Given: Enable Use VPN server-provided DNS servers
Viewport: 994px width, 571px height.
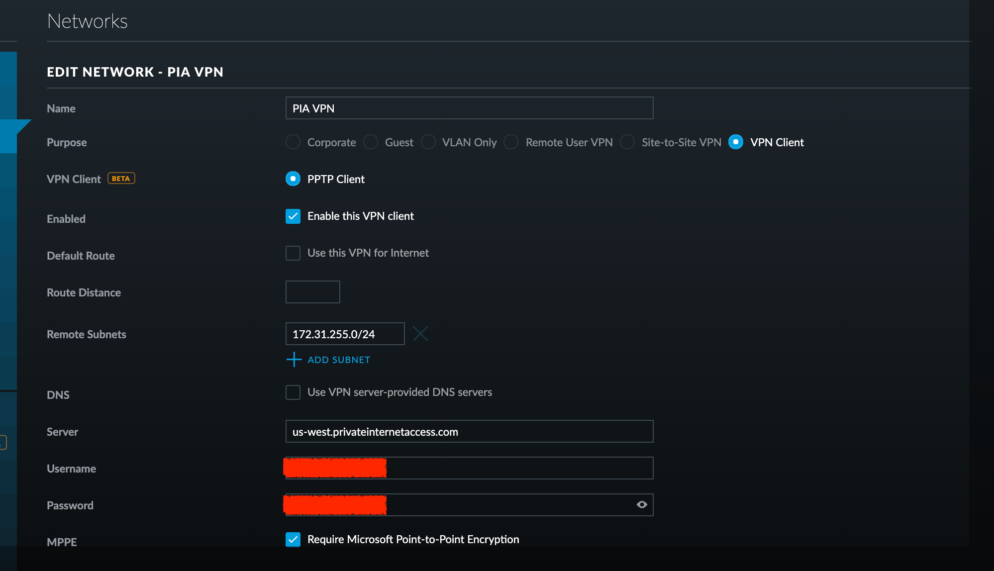Looking at the screenshot, I should tap(293, 392).
